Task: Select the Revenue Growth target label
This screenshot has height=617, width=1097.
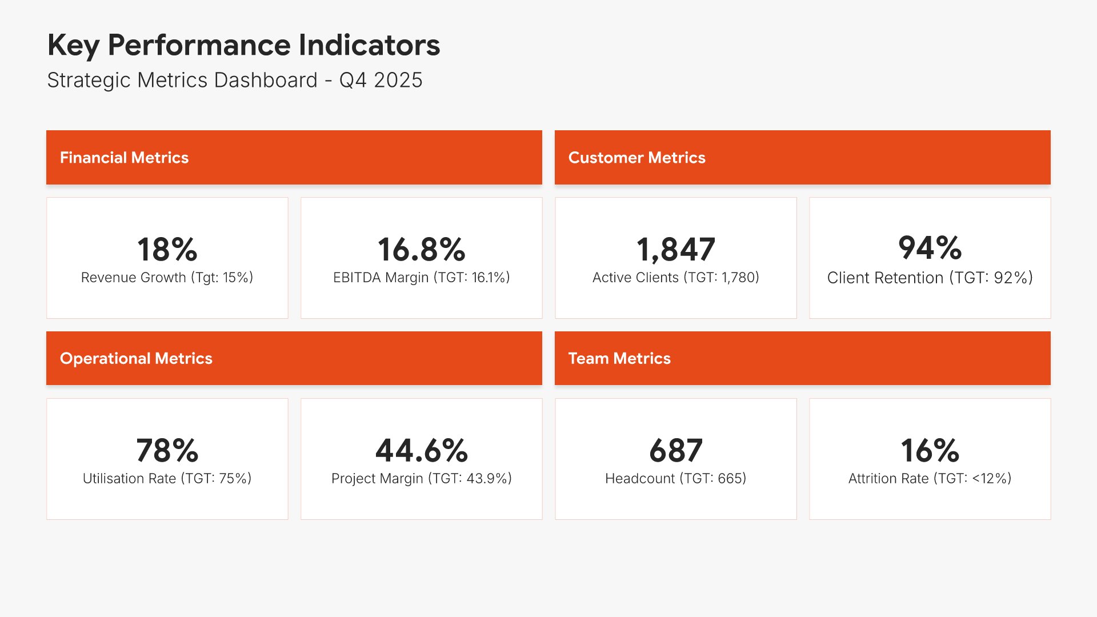Action: coord(167,278)
